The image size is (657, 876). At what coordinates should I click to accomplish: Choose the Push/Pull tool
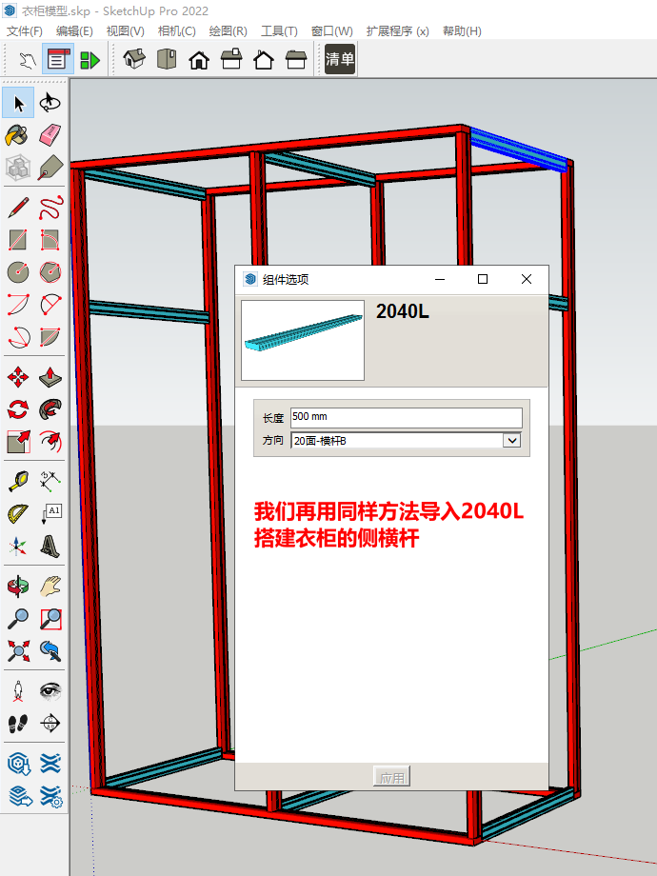(50, 376)
